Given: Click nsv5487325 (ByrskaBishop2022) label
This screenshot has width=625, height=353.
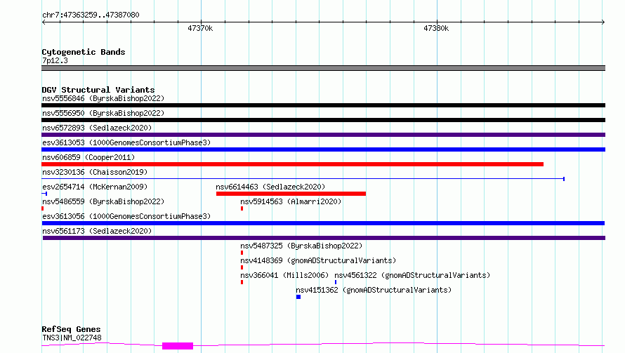Looking at the screenshot, I should coord(301,246).
